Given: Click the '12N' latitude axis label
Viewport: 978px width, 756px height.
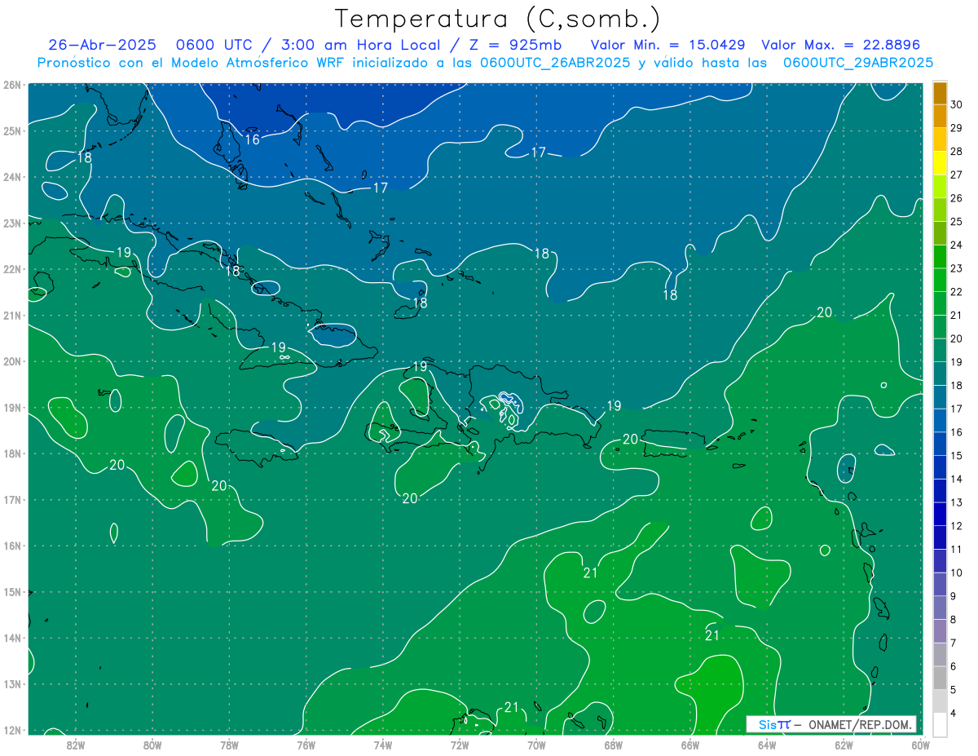Looking at the screenshot, I should 11,730.
